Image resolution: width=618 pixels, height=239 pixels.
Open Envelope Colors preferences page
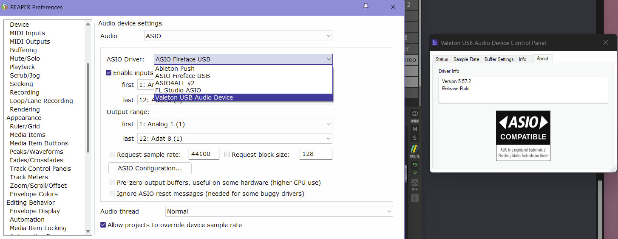[x=34, y=194]
